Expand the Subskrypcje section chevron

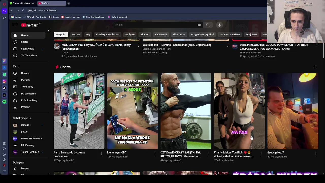30,118
